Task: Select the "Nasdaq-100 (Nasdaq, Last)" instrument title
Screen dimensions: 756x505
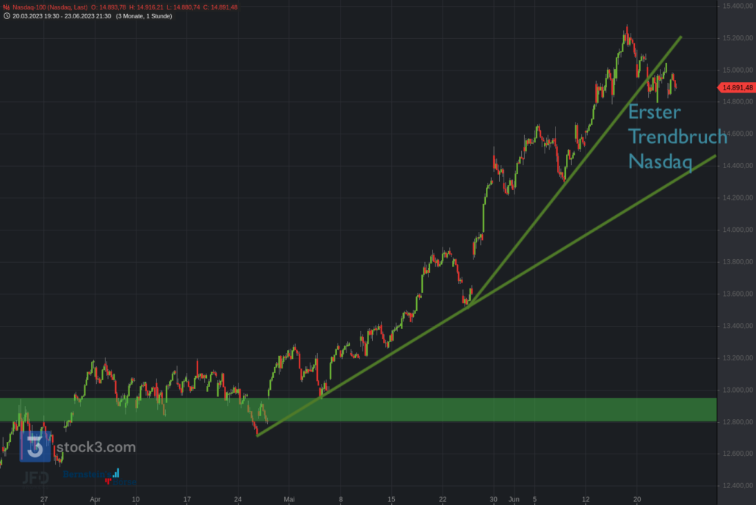Action: click(x=50, y=7)
